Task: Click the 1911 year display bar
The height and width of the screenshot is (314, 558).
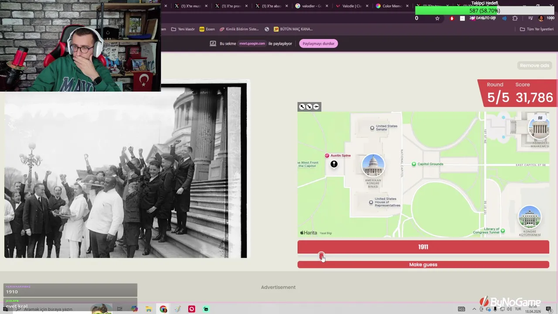Action: coord(423,247)
